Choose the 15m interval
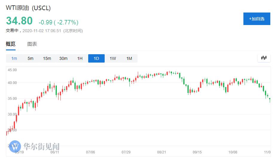The height and width of the screenshot is (160, 276). point(47,58)
